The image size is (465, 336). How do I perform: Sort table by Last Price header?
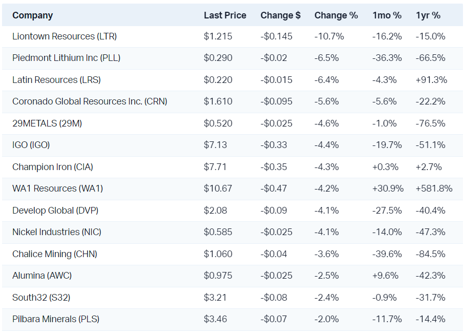point(225,15)
